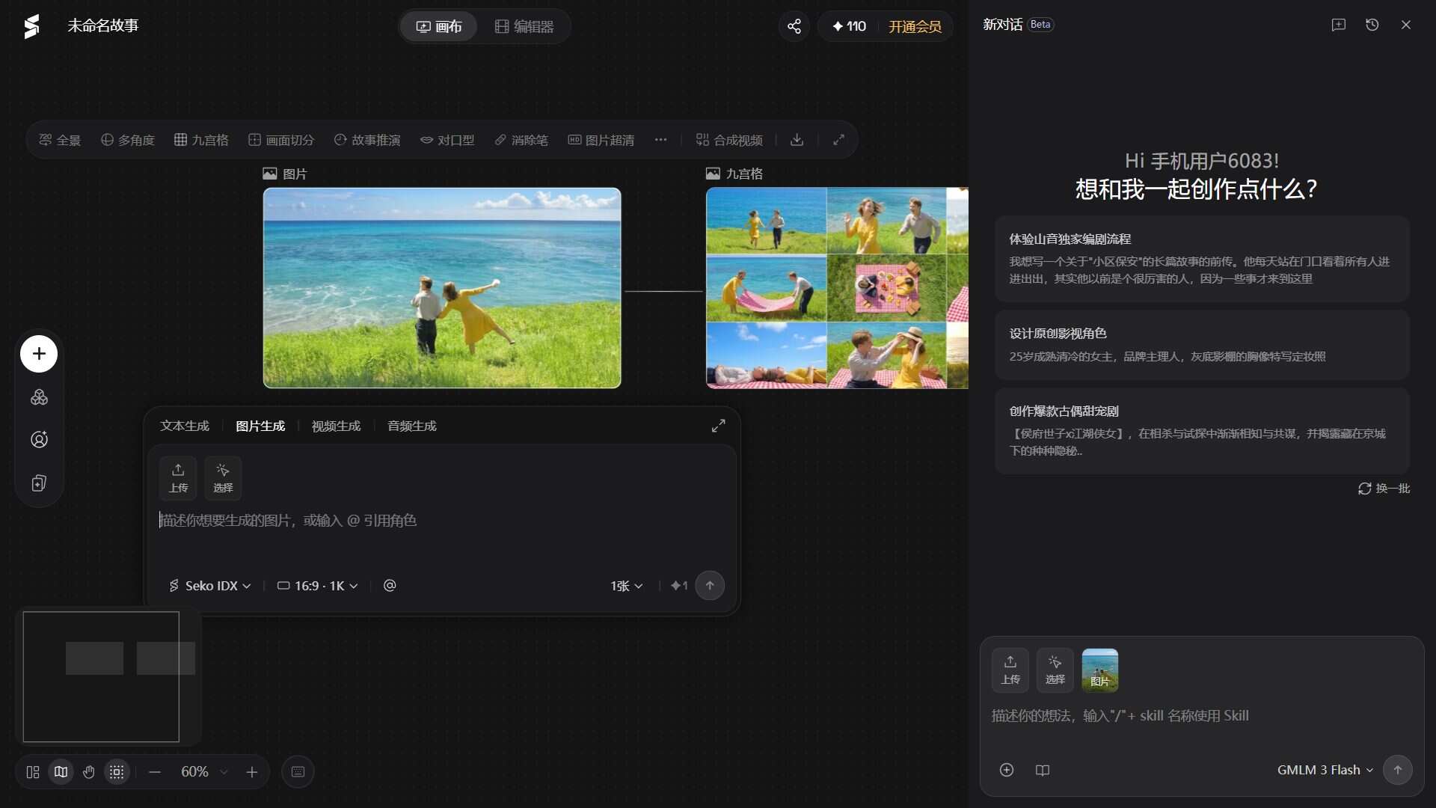This screenshot has width=1436, height=808.
Task: Click the download icon in image toolbar
Action: [797, 140]
